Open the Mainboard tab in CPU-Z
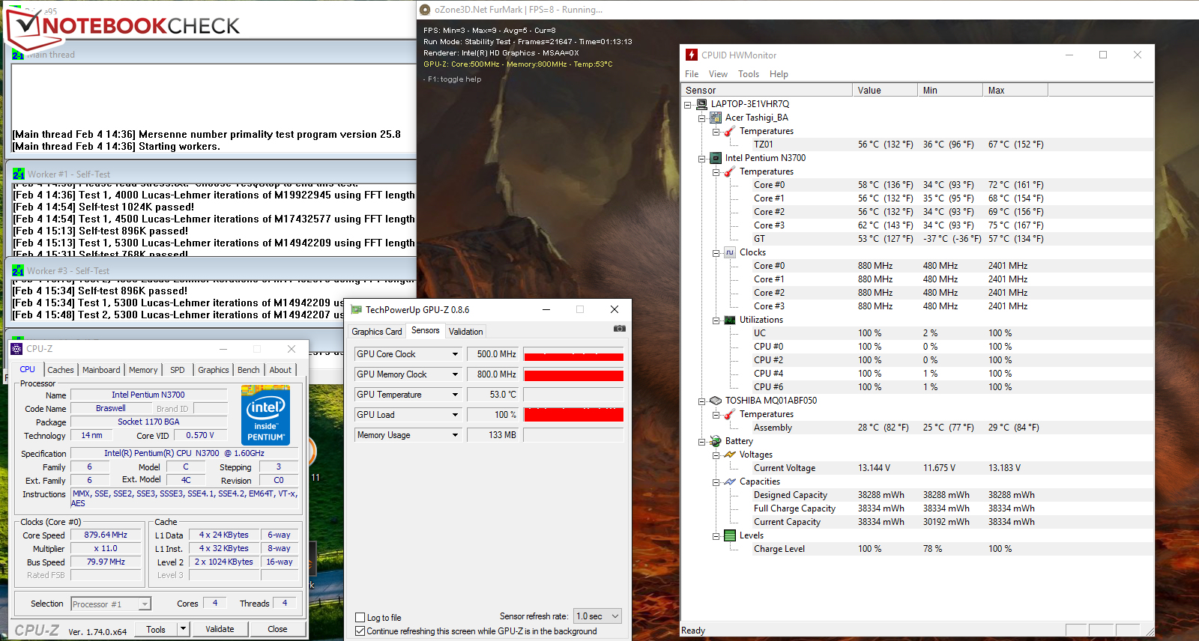Viewport: 1199px width, 641px height. [x=101, y=370]
